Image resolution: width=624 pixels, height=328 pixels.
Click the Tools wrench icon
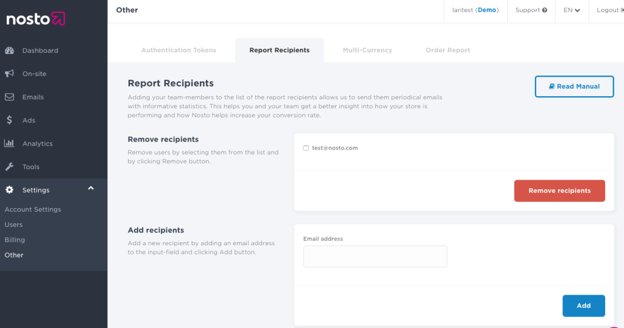point(9,167)
